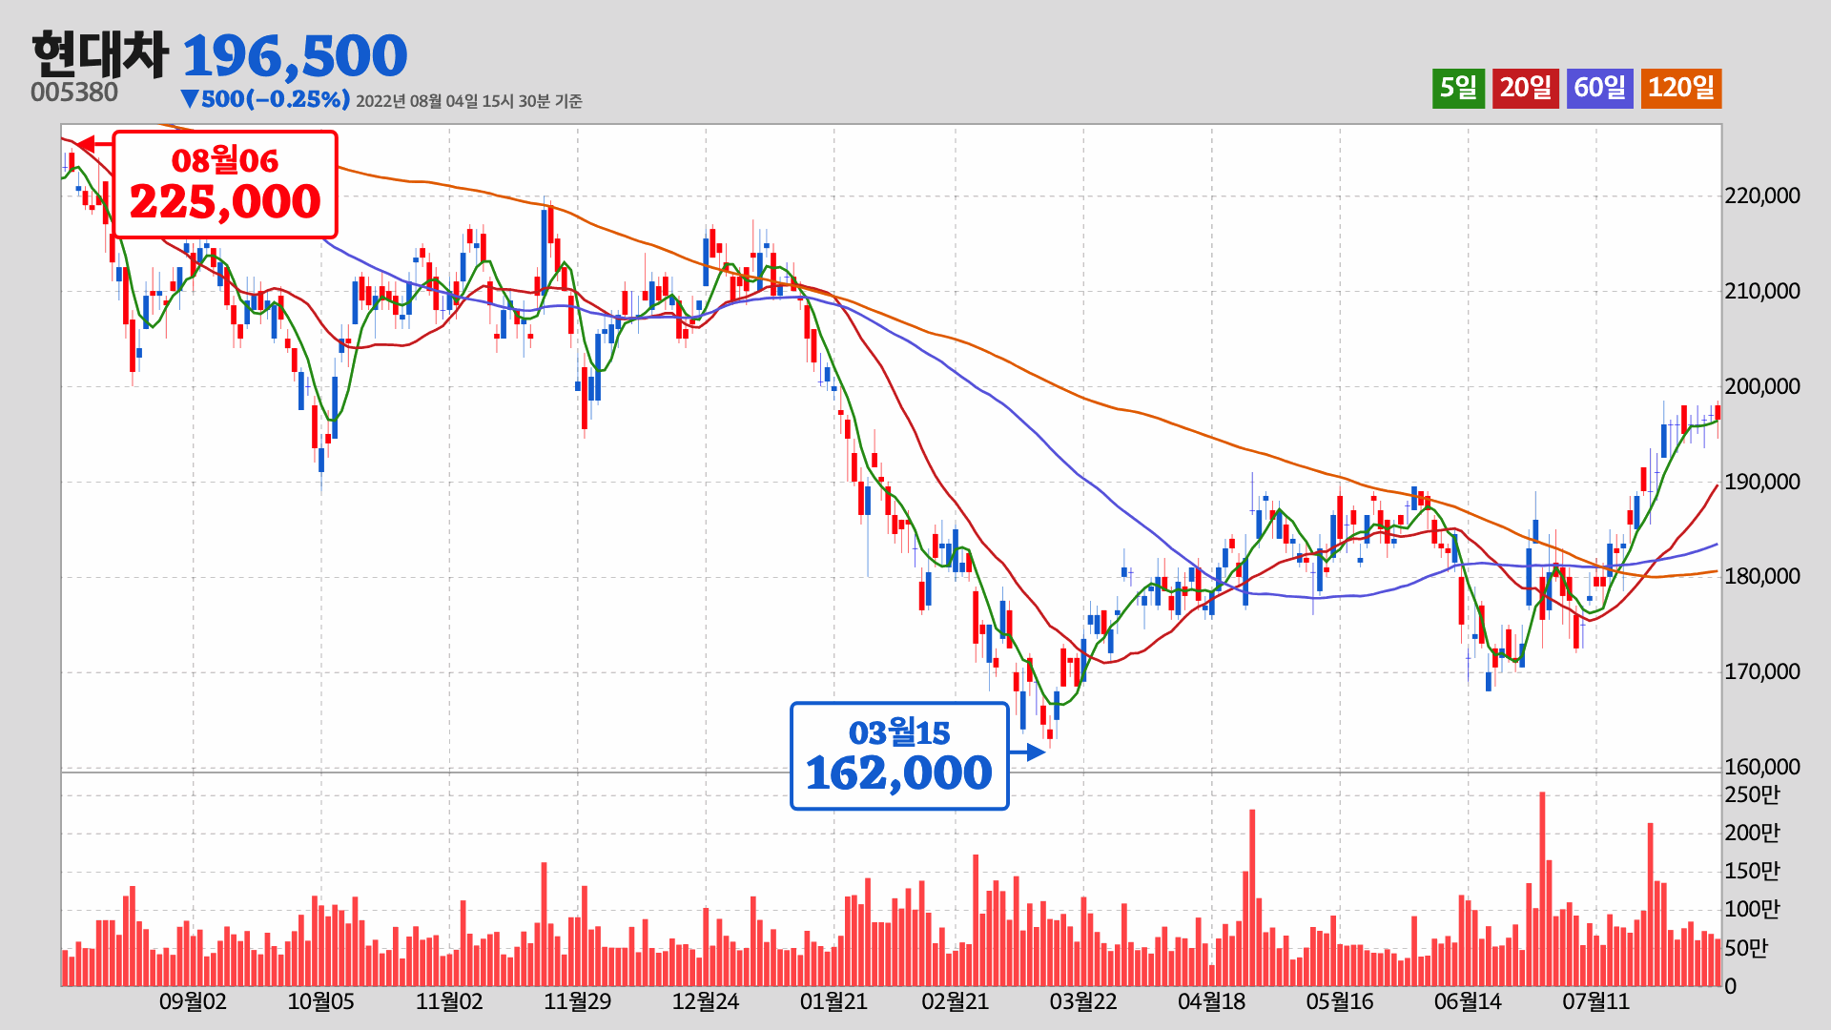
Task: Click the 200만 volume axis label
Action: [x=1752, y=833]
